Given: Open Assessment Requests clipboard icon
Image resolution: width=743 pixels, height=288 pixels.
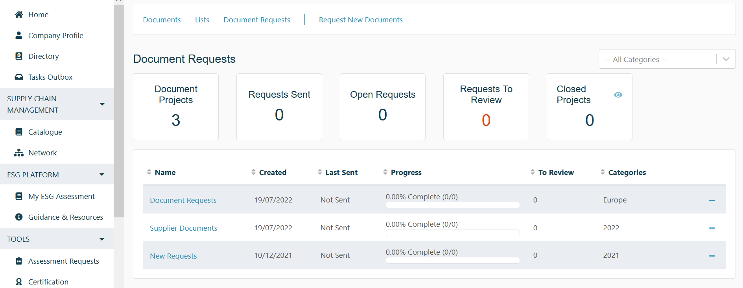Looking at the screenshot, I should click(x=18, y=261).
